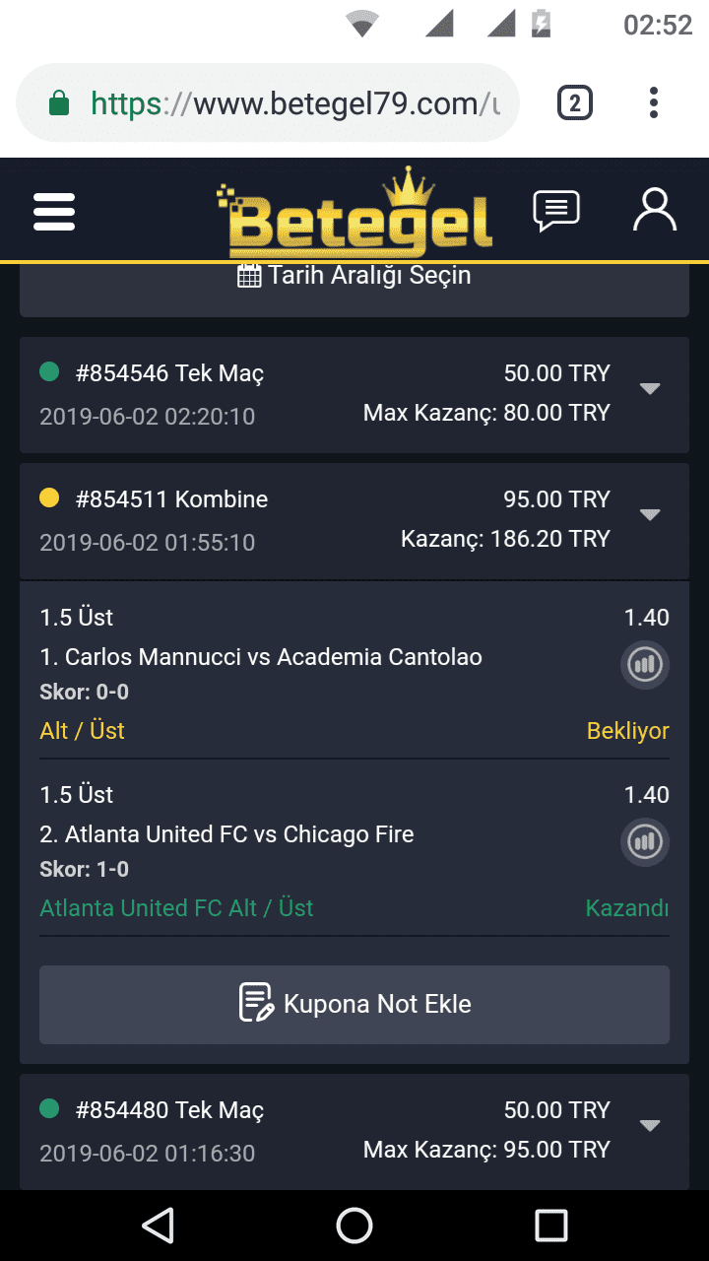Open Chrome's three-dot overflow menu
709x1261 pixels.
(654, 103)
